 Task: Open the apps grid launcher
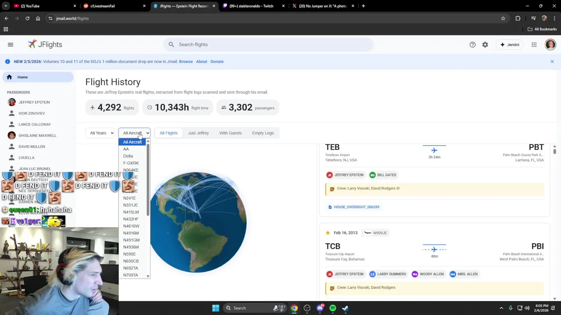click(x=534, y=45)
